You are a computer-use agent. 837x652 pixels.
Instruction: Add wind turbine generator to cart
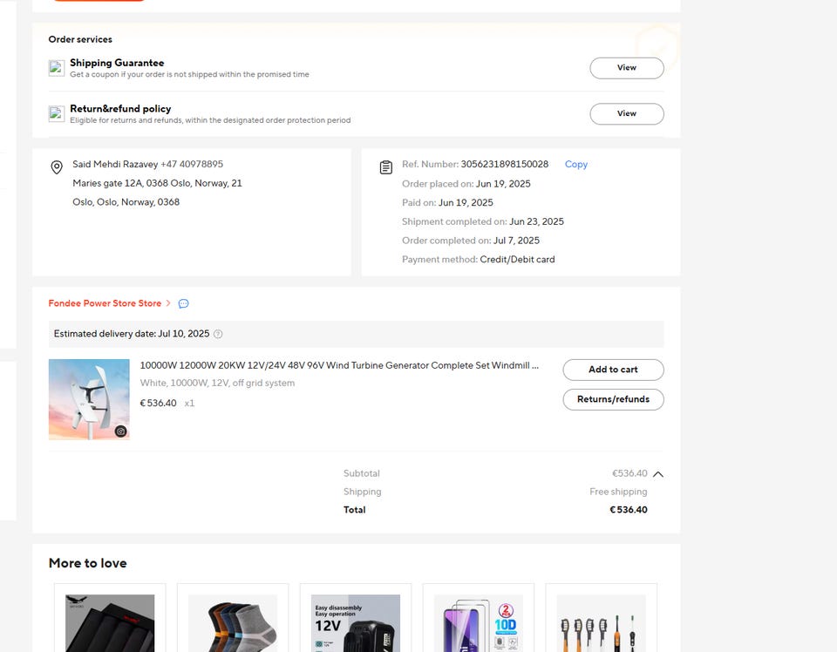click(x=613, y=370)
